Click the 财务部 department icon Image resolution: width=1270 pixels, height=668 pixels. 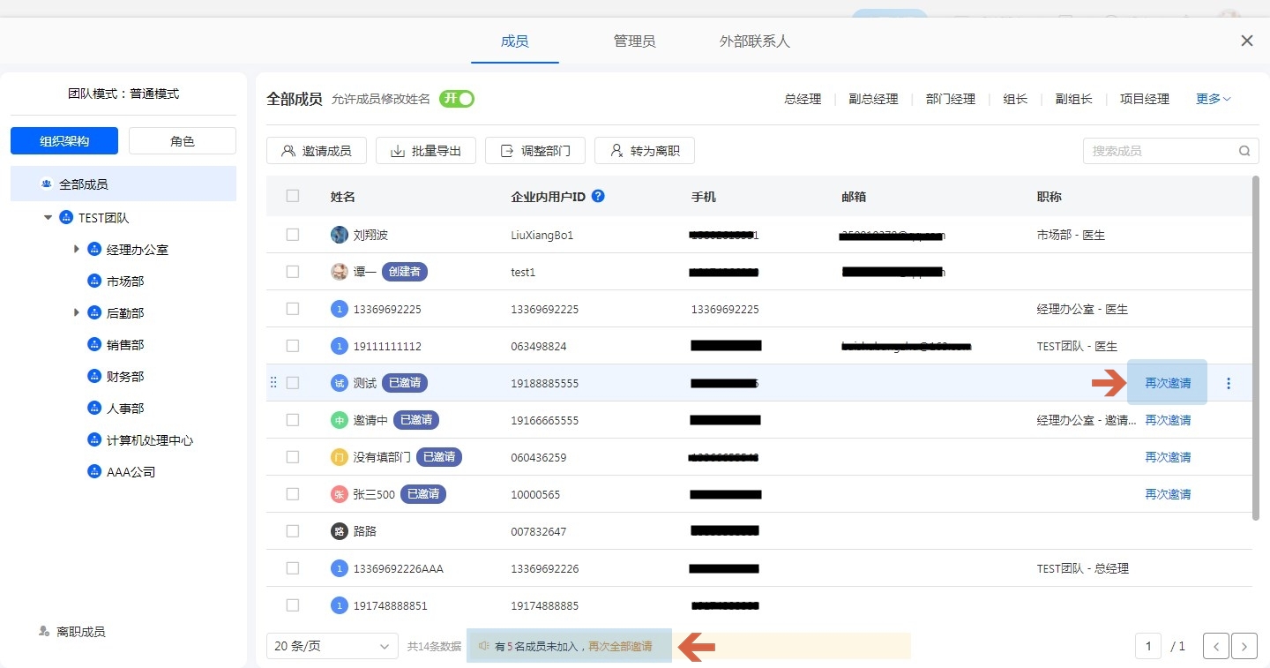(94, 377)
